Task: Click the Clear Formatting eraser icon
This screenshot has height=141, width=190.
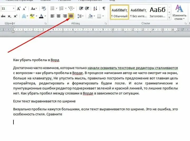Action: pyautogui.click(x=44, y=8)
